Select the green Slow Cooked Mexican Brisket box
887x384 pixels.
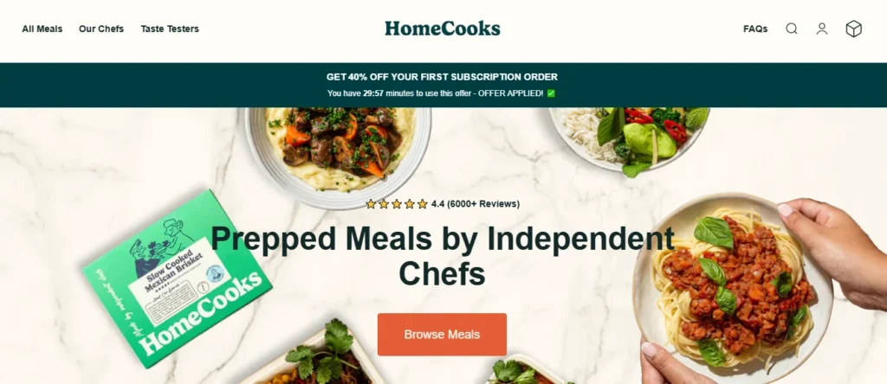coord(177,278)
